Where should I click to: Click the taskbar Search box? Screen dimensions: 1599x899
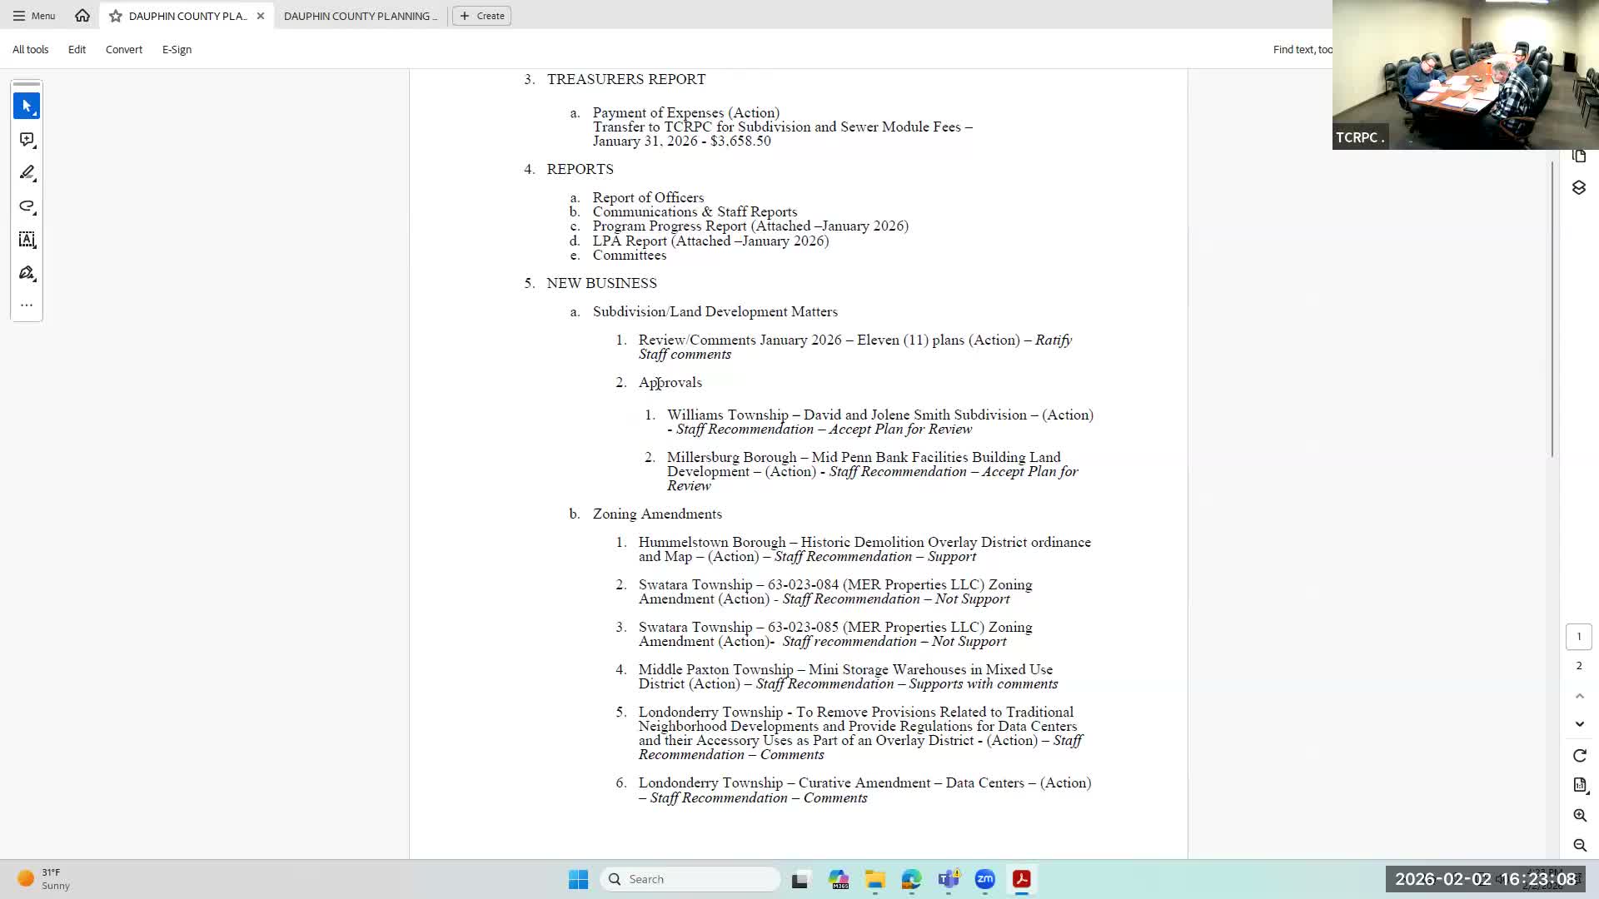coord(690,879)
